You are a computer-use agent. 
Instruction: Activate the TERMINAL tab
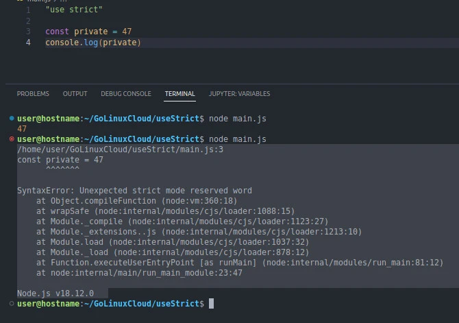[179, 94]
